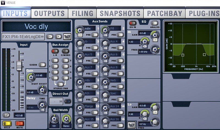Click the low EQ band handle on graph
This screenshot has width=220, height=130.
click(183, 55)
